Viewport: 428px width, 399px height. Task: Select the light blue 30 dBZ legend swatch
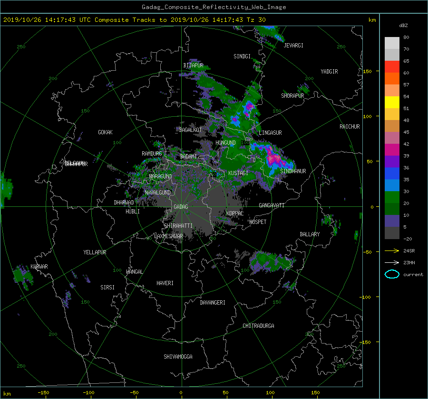coord(392,185)
